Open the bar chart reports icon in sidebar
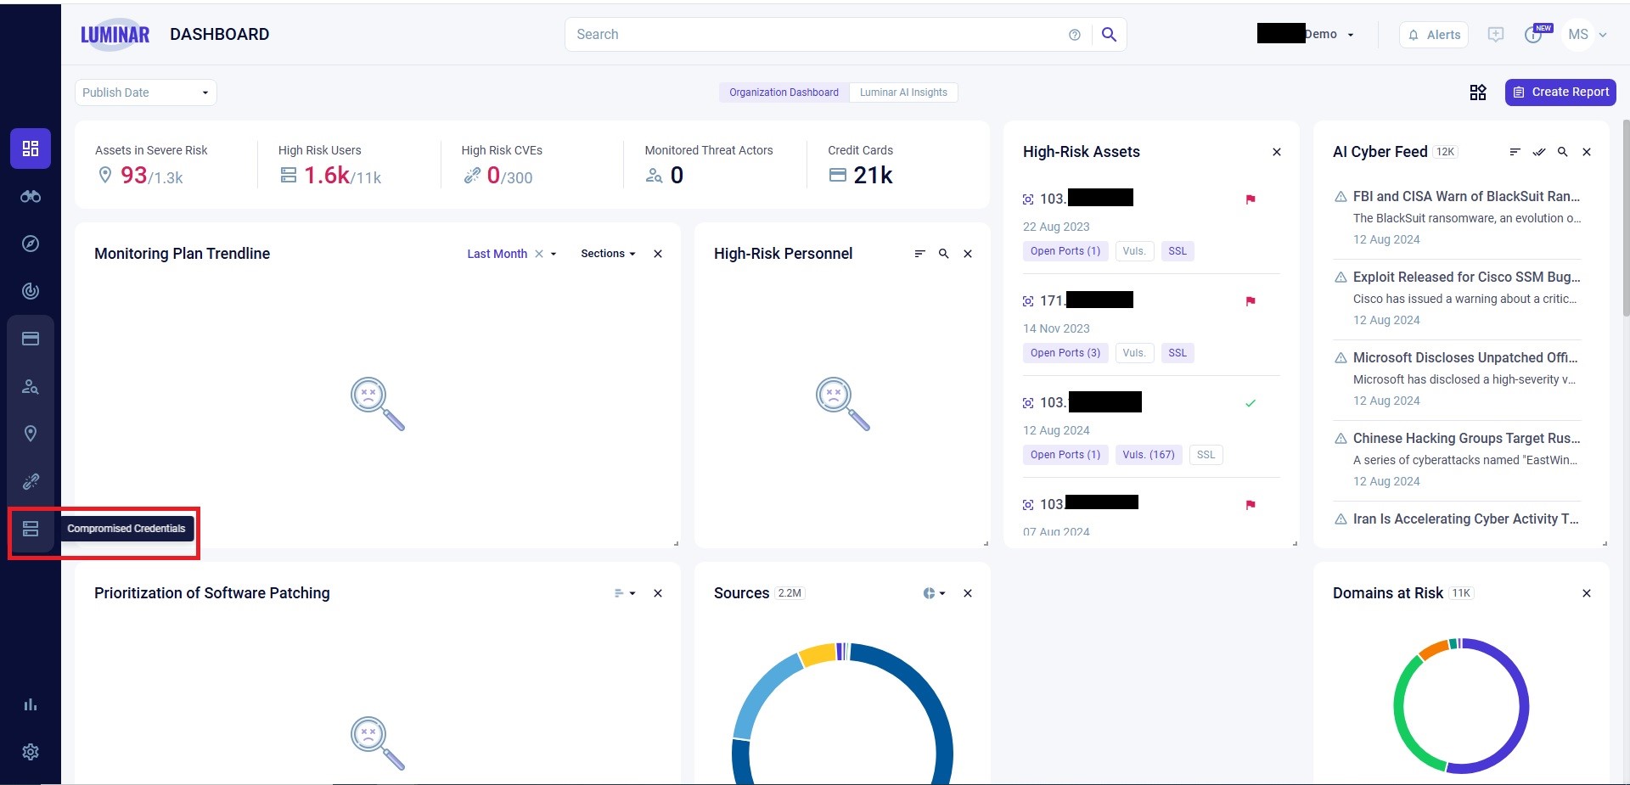The image size is (1630, 785). (31, 704)
